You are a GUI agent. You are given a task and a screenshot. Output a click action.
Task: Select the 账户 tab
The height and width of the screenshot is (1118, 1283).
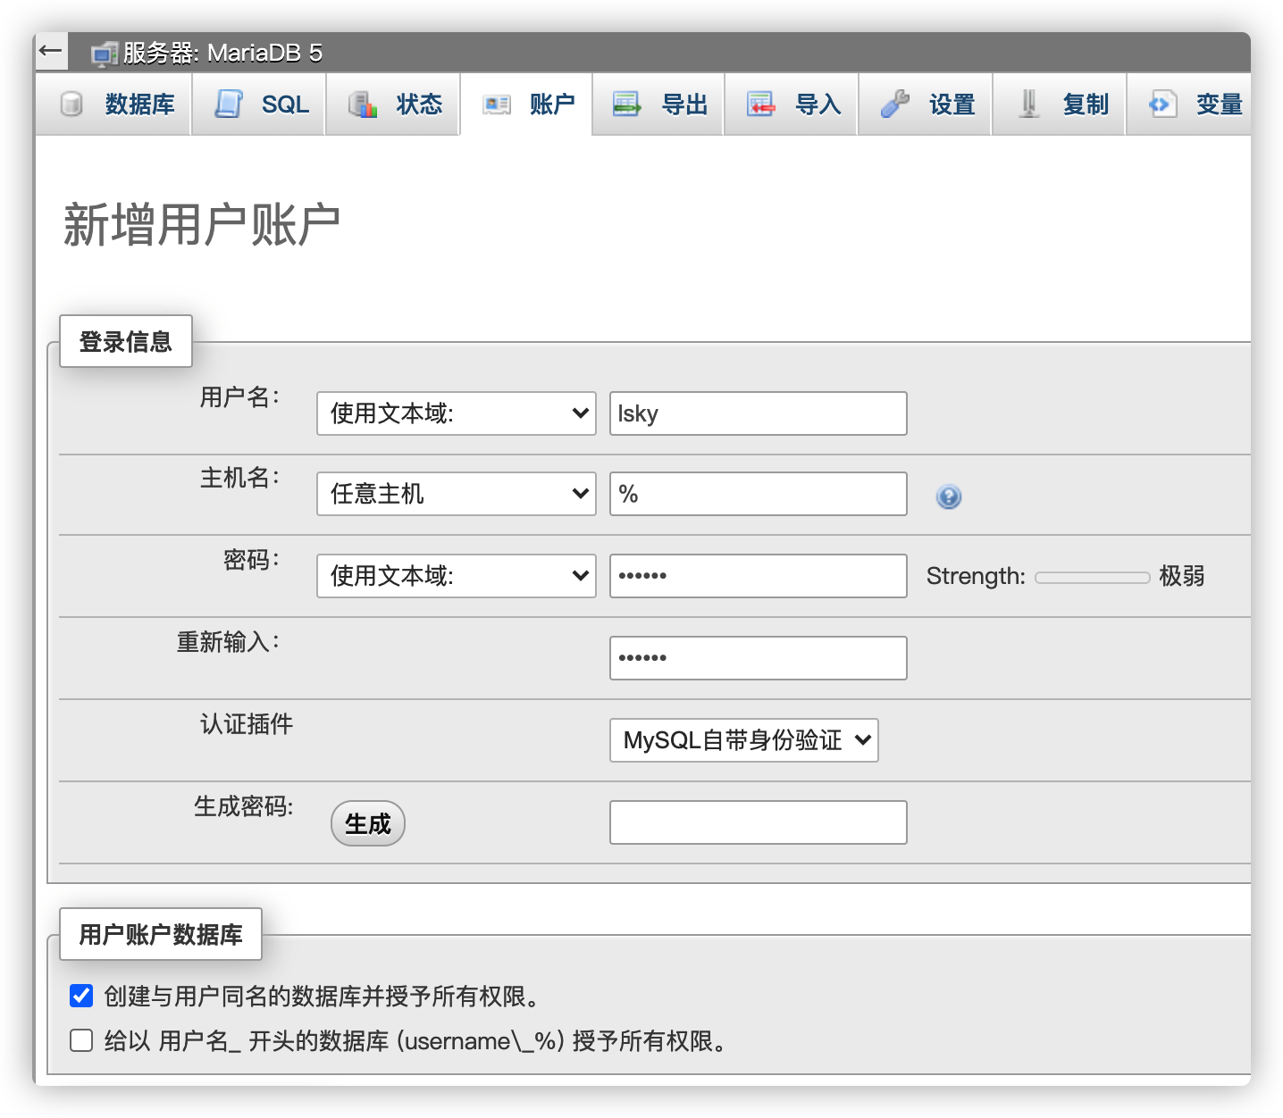526,104
